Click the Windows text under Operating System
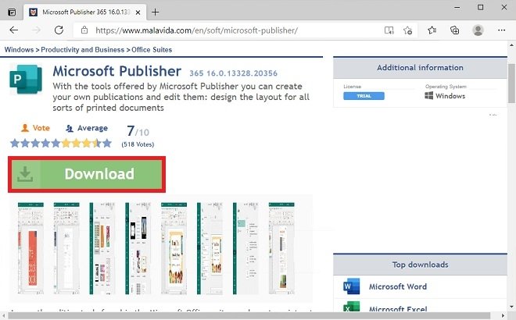The height and width of the screenshot is (320, 516). [450, 96]
